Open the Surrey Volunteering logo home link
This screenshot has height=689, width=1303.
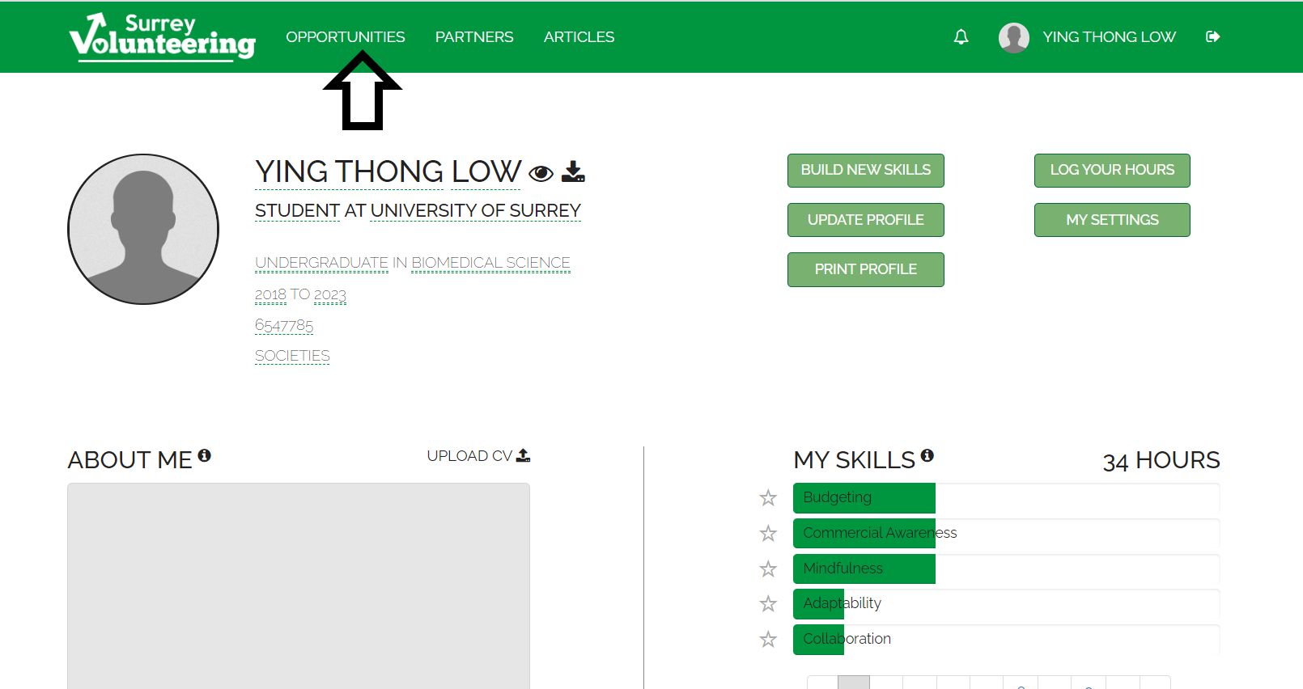point(162,37)
